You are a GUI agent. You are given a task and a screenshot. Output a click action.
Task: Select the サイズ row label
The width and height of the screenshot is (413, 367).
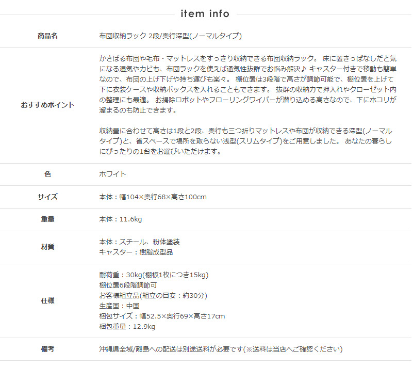click(47, 197)
